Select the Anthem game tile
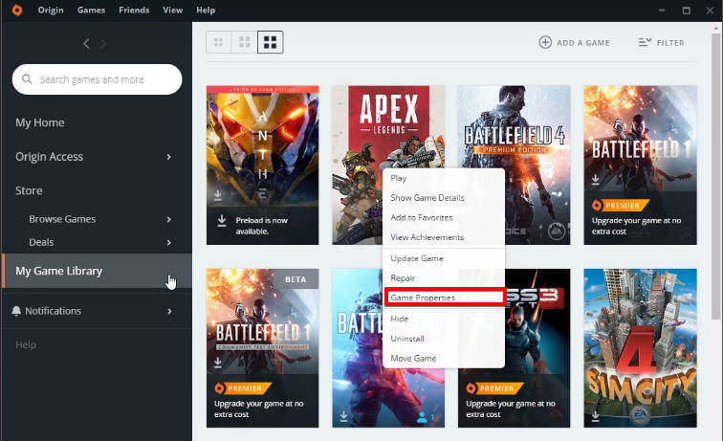Viewport: 723px width, 441px height. pos(262,165)
